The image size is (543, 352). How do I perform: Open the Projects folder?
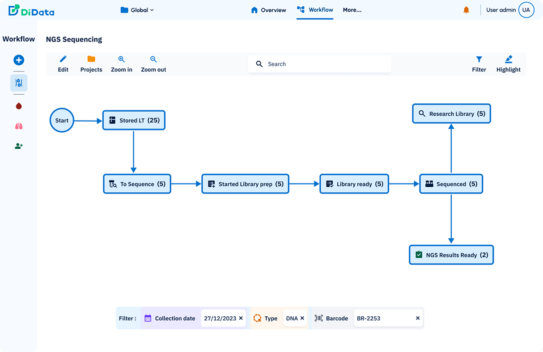(91, 64)
